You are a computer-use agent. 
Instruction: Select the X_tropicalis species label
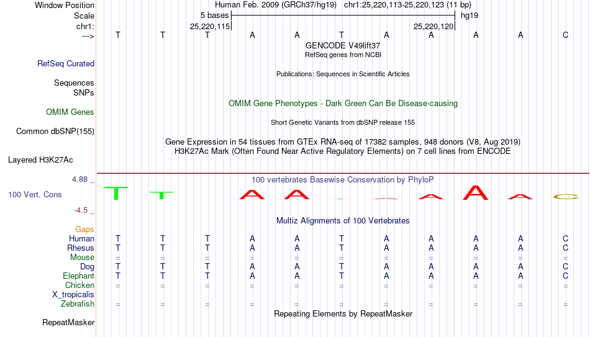73,295
